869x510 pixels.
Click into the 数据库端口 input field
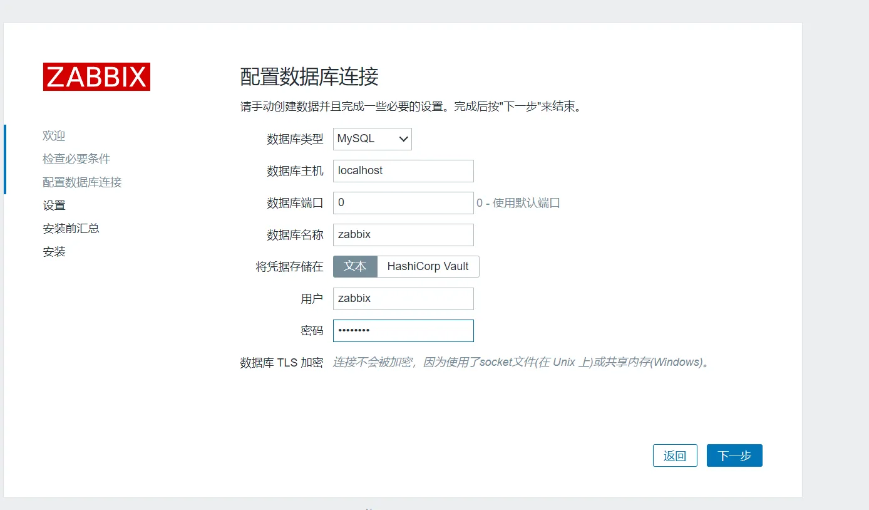point(403,203)
